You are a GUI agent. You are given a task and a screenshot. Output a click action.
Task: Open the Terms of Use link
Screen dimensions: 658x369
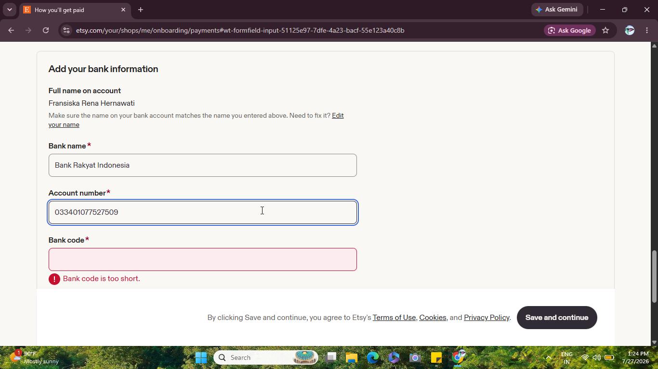(x=394, y=318)
